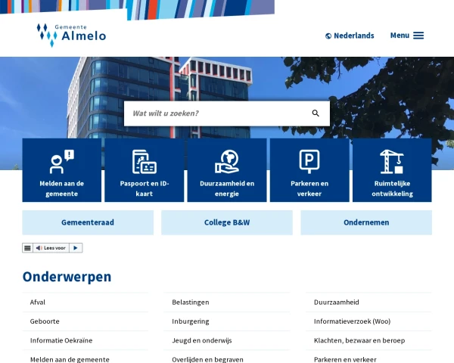Open the hamburger Menu icon
This screenshot has height=363, width=454.
(418, 36)
